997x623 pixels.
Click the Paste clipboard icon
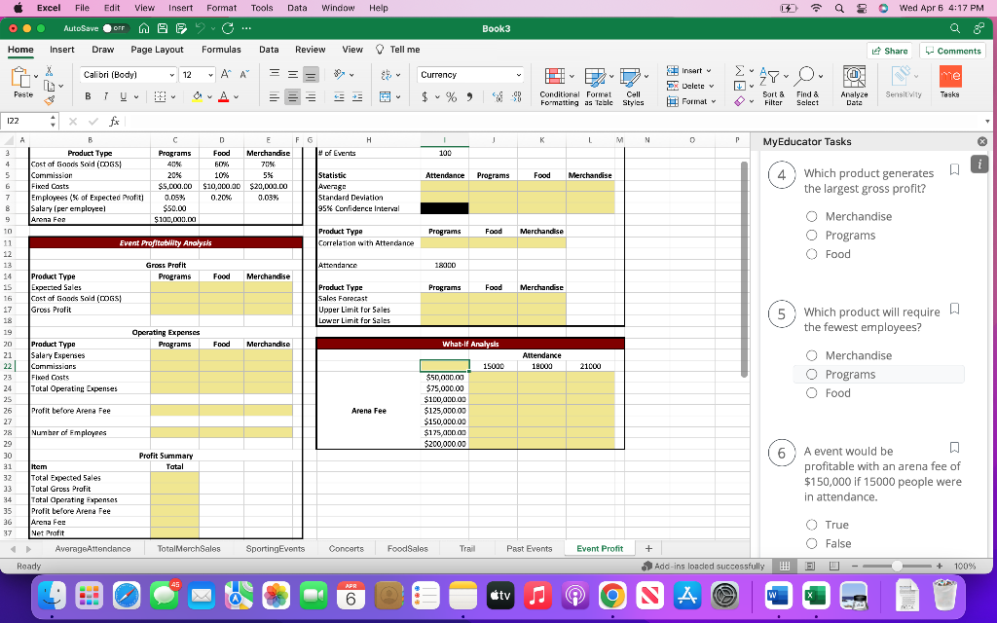[21, 78]
